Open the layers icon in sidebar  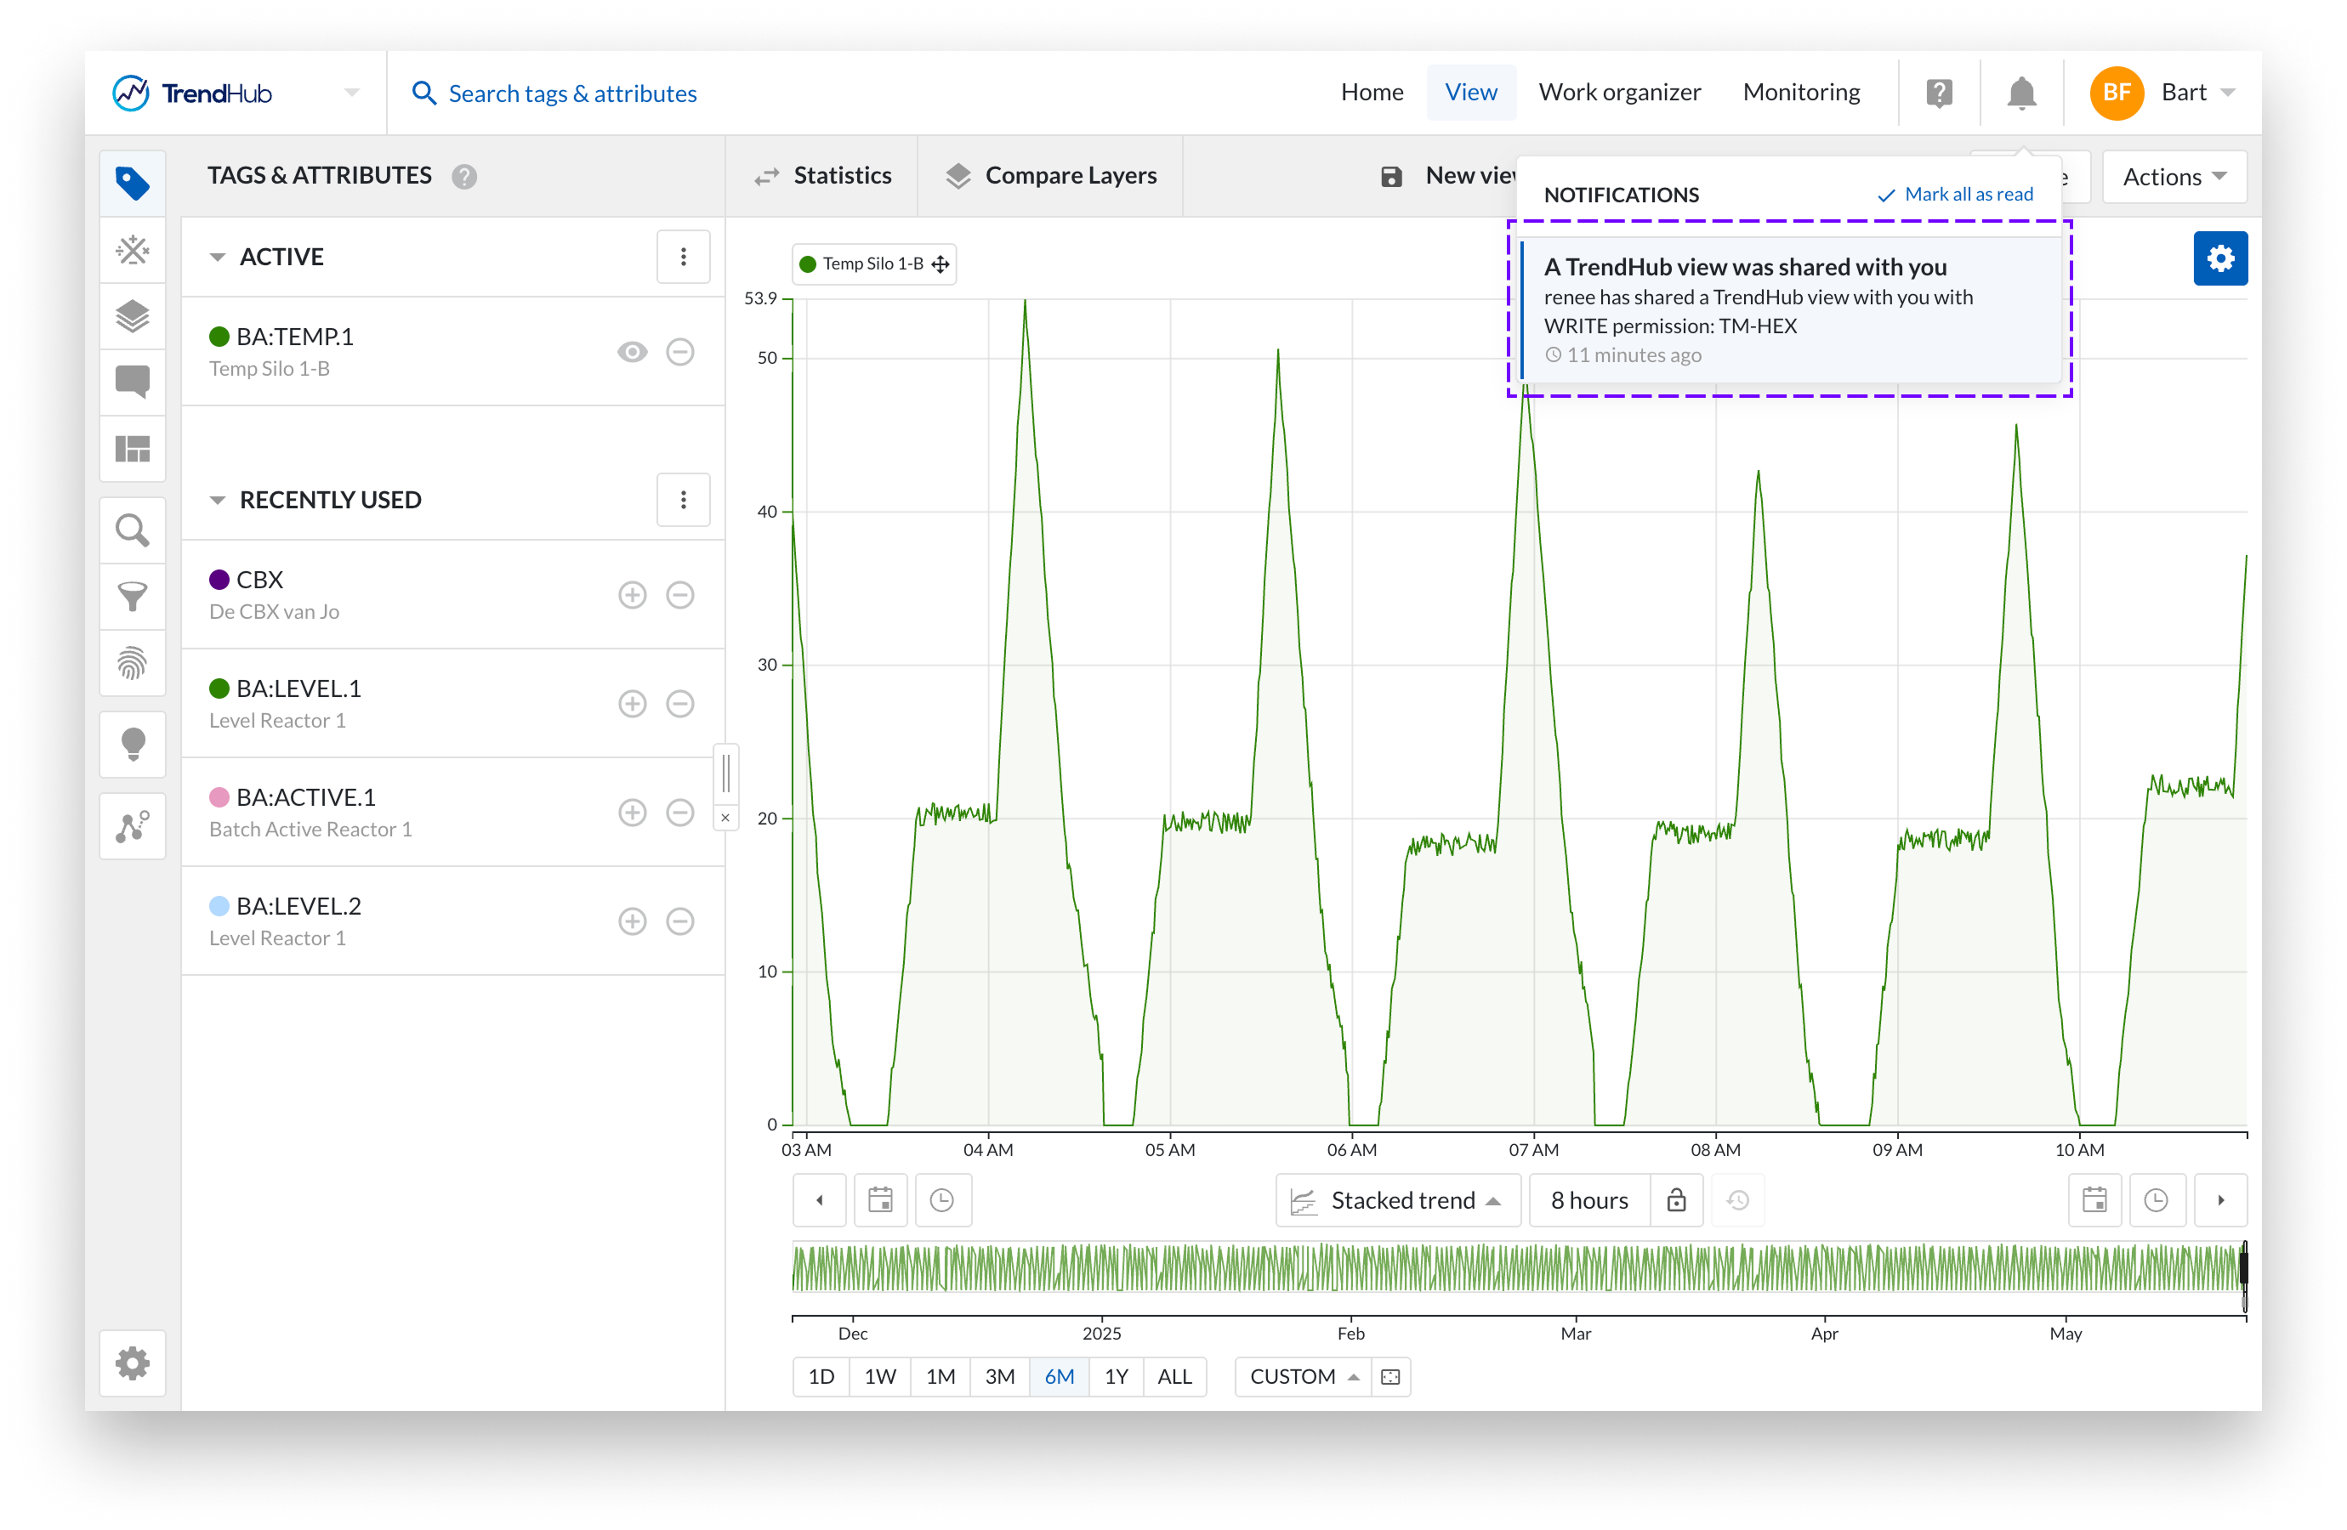[x=132, y=316]
